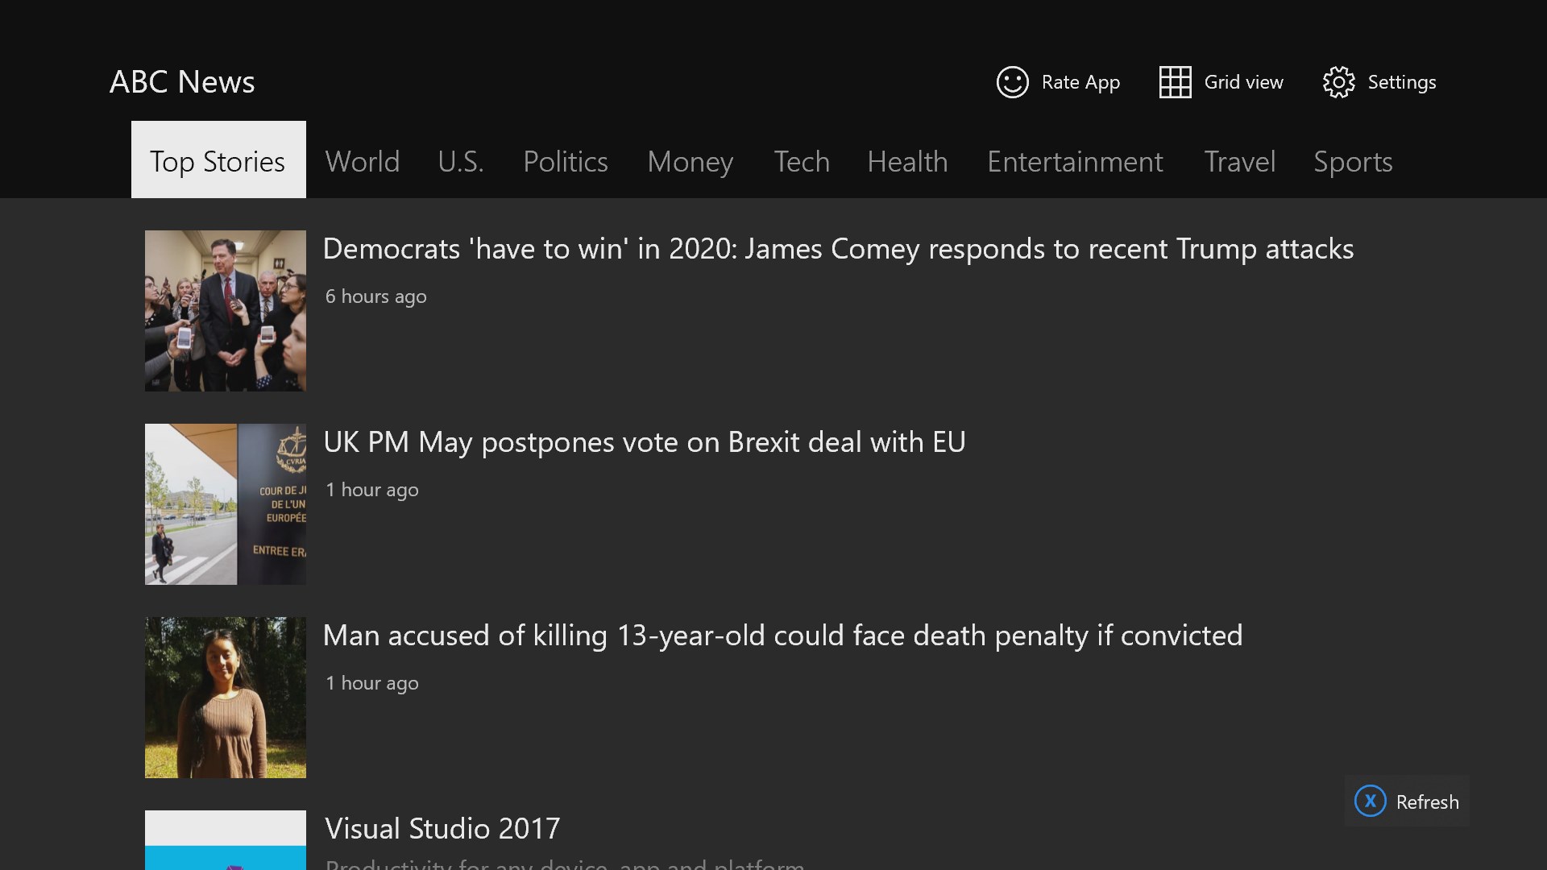
Task: Open the Tech tab
Action: click(802, 161)
